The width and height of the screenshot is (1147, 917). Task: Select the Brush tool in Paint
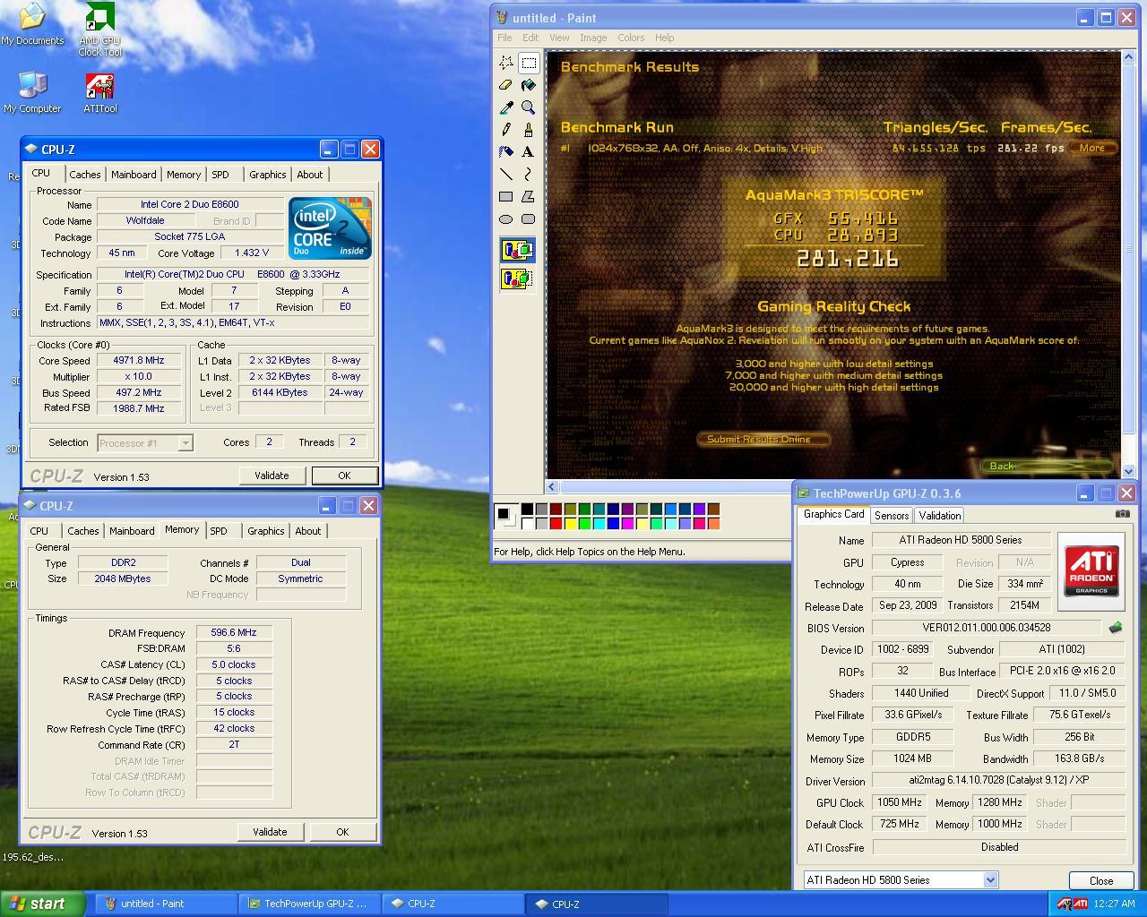[529, 130]
